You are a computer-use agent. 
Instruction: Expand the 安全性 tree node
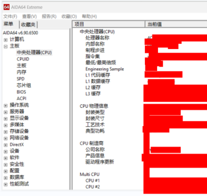click(x=6, y=165)
